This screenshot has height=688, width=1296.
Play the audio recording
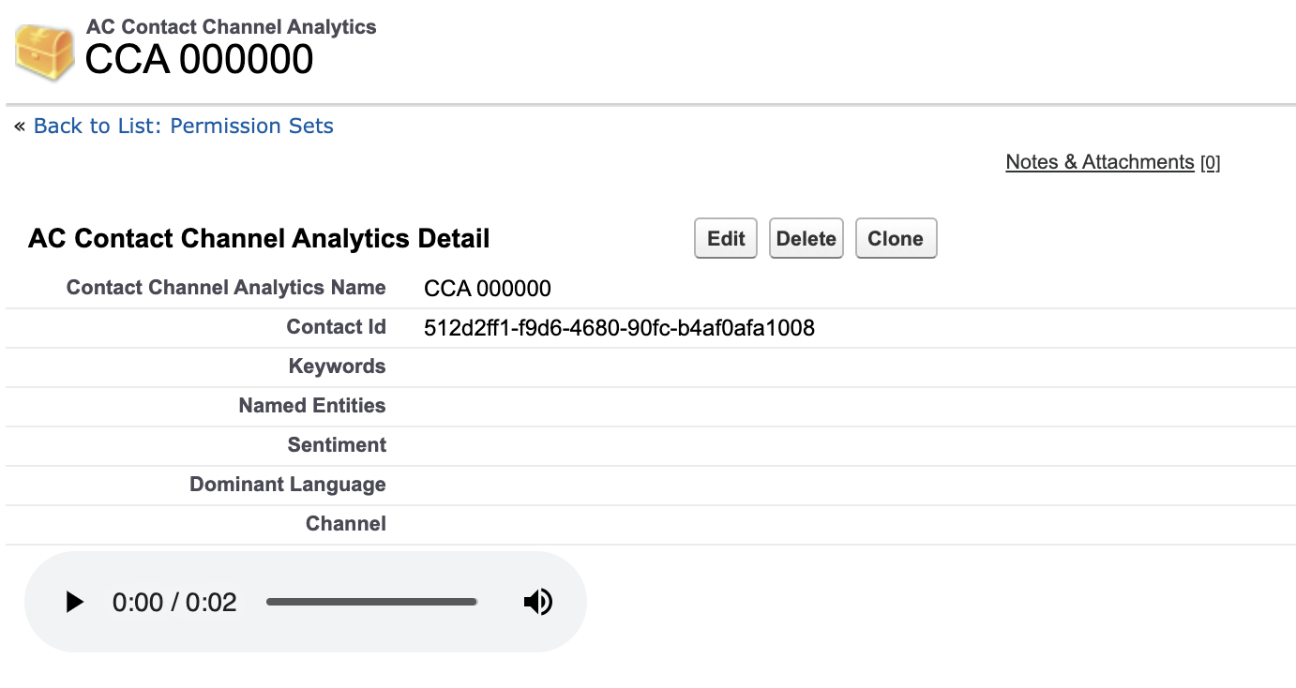tap(74, 602)
